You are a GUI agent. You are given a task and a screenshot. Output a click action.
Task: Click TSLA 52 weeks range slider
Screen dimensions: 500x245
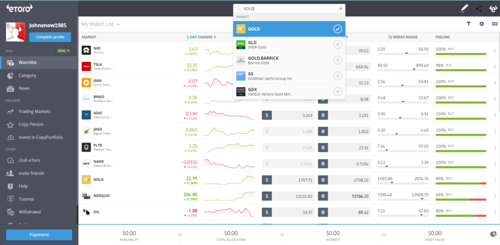pyautogui.click(x=403, y=69)
